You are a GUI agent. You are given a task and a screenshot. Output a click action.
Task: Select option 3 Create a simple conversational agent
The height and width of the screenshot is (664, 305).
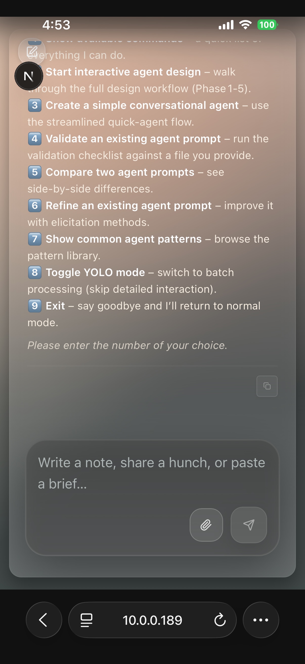(x=142, y=105)
